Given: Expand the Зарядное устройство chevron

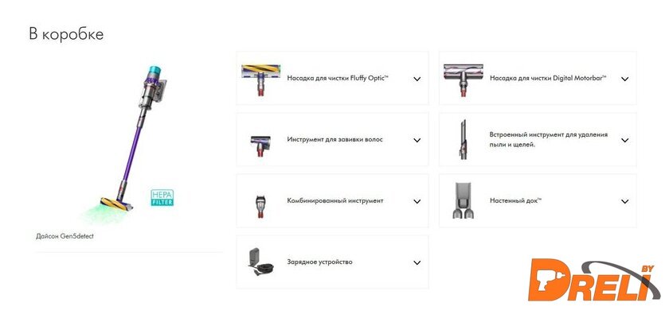Looking at the screenshot, I should tap(417, 263).
